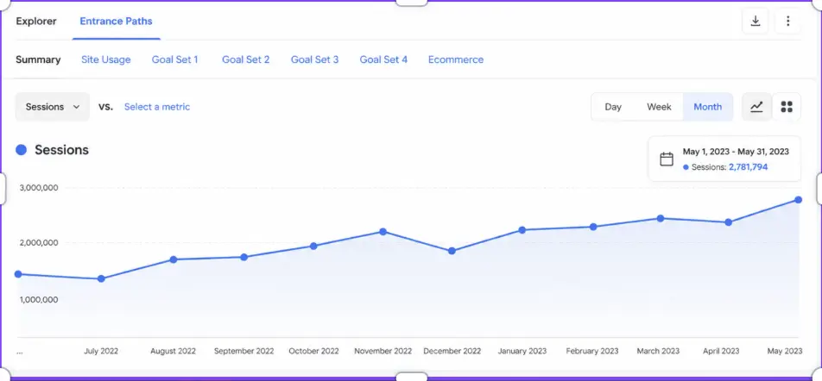Switch to grid view icon
This screenshot has height=381, width=822.
tap(787, 107)
